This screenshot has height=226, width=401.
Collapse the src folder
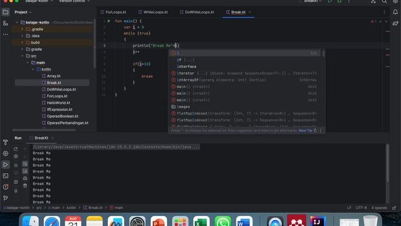23,56
